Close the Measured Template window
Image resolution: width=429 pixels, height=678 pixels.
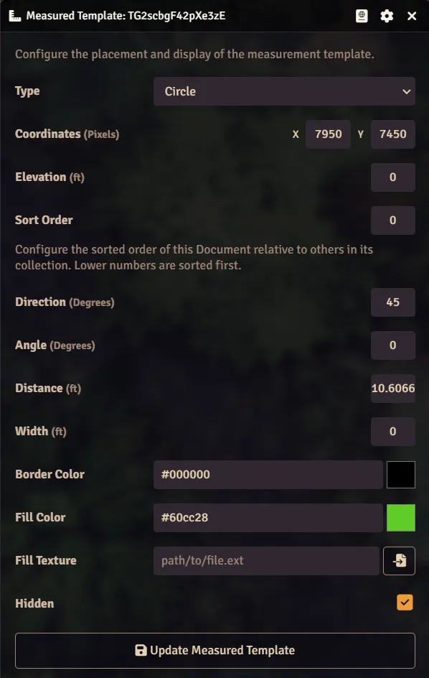pyautogui.click(x=412, y=16)
